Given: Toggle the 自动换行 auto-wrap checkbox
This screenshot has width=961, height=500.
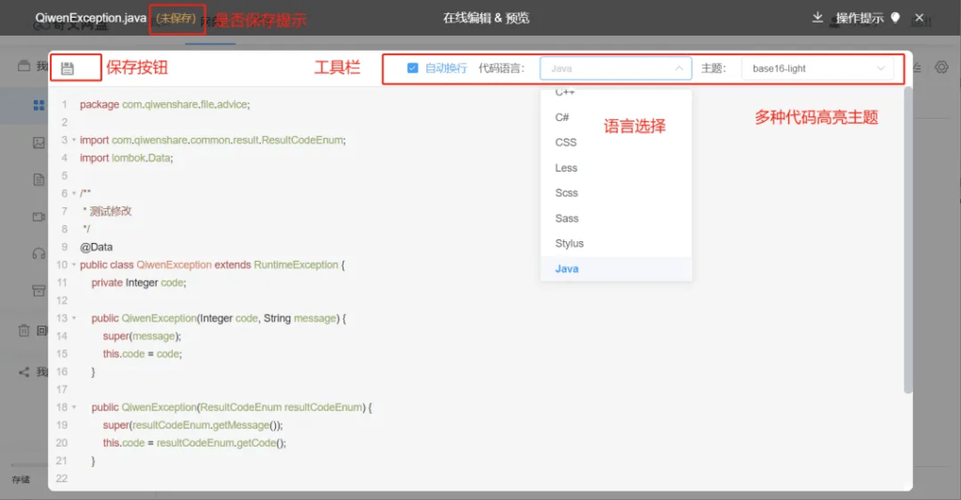Looking at the screenshot, I should tap(413, 68).
